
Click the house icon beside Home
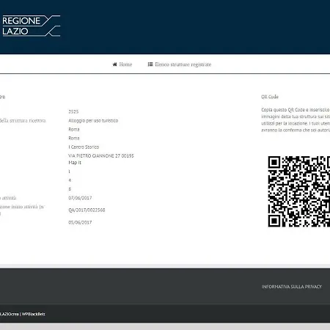pyautogui.click(x=114, y=65)
